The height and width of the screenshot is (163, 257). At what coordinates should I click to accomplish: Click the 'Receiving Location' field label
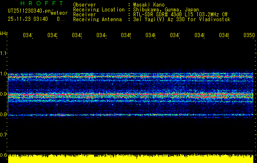[x=98, y=9]
